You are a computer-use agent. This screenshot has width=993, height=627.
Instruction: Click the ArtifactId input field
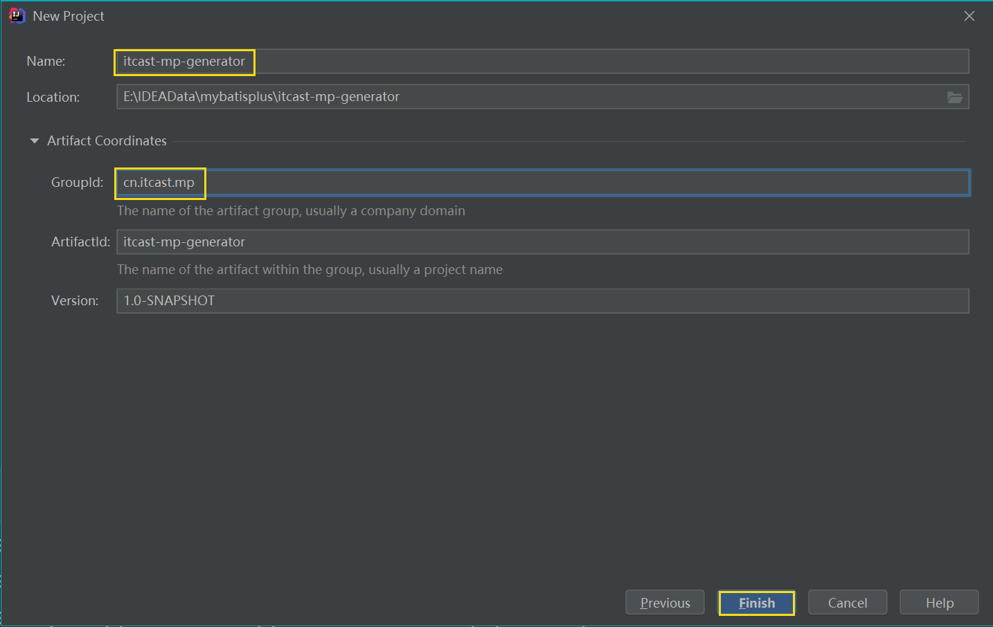(x=542, y=242)
